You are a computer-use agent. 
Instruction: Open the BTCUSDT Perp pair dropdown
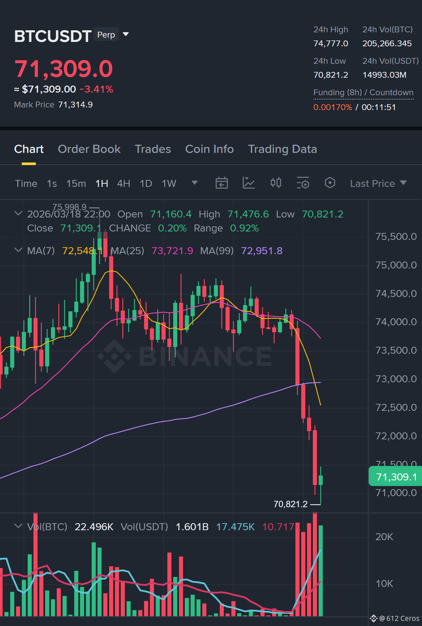pyautogui.click(x=126, y=34)
